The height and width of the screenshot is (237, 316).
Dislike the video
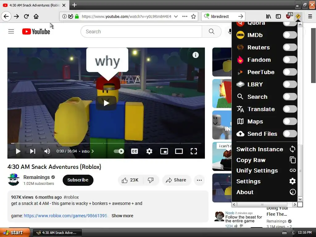coord(151,180)
